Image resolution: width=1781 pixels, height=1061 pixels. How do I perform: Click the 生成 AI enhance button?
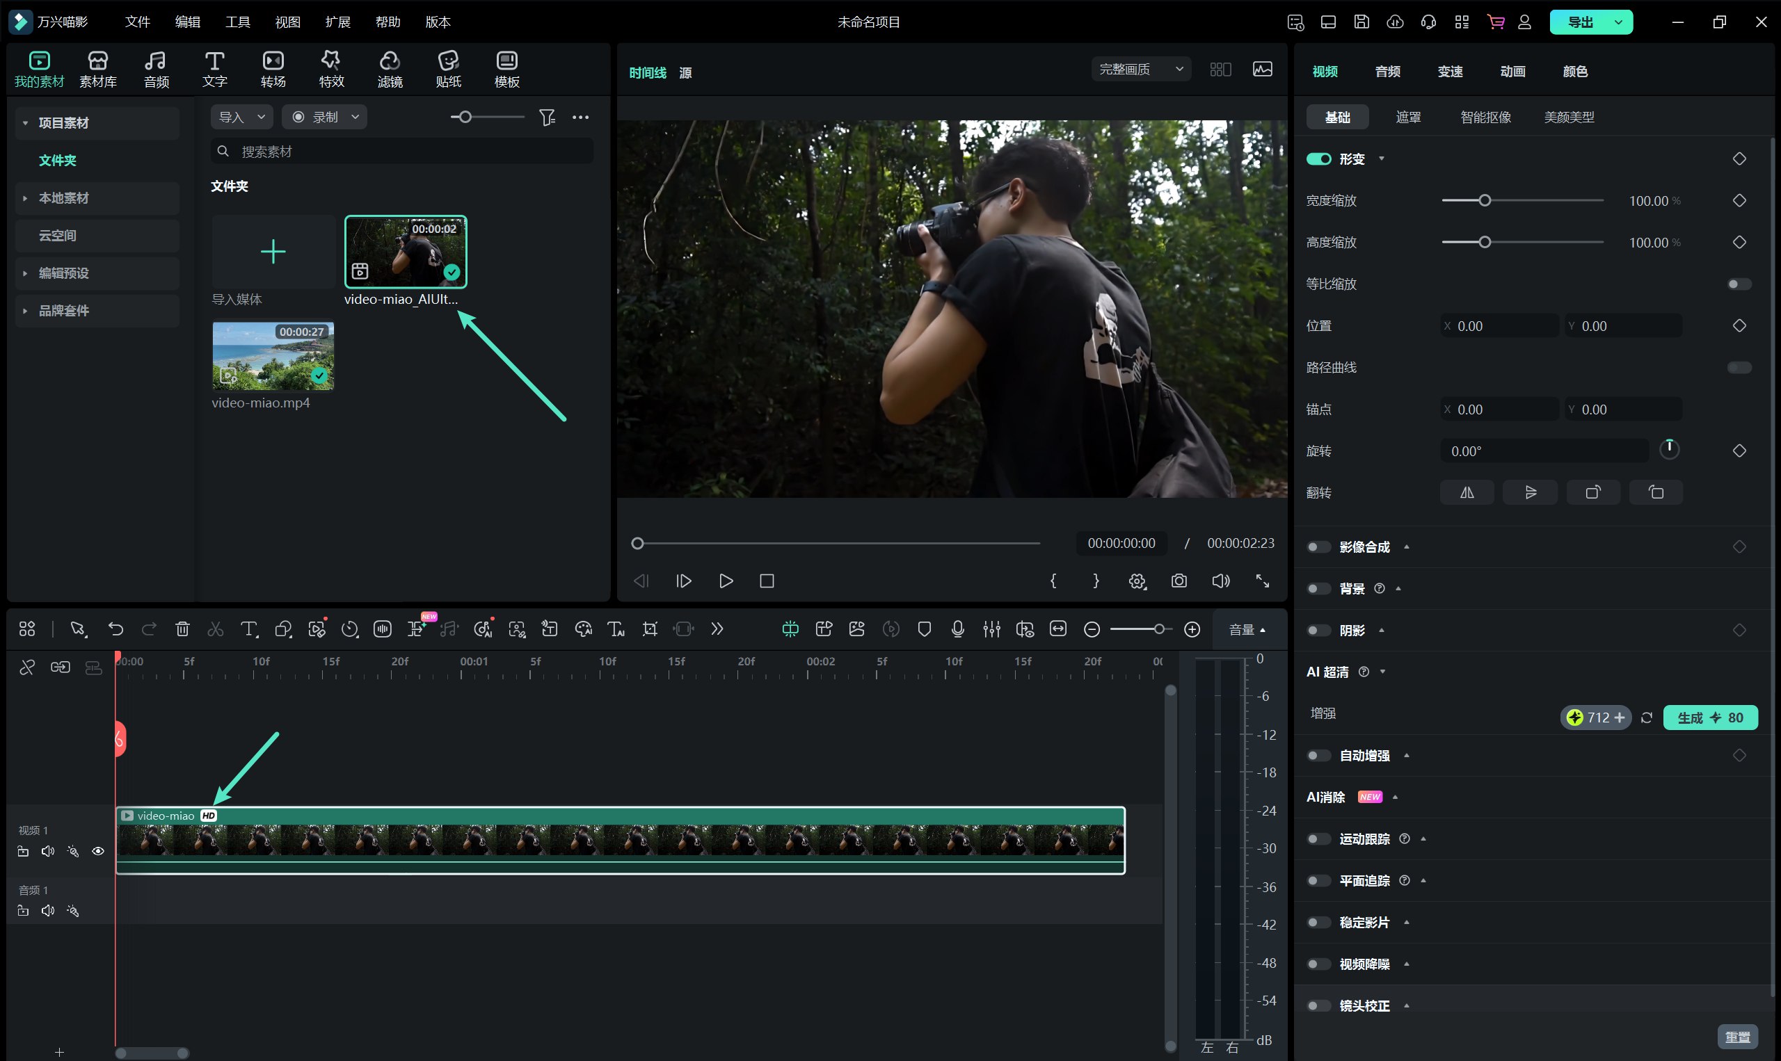click(1709, 717)
